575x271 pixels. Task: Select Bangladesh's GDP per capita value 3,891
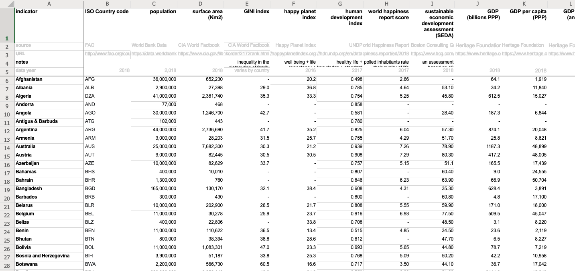(x=524, y=189)
